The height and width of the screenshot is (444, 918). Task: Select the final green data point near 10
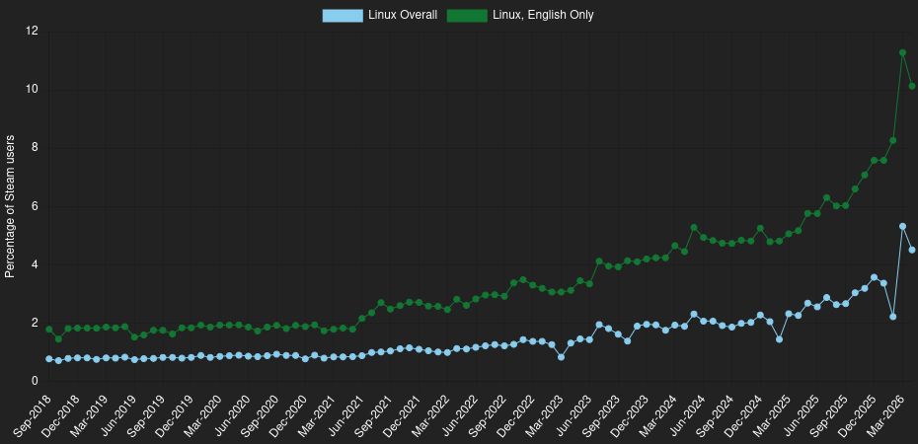pos(912,86)
